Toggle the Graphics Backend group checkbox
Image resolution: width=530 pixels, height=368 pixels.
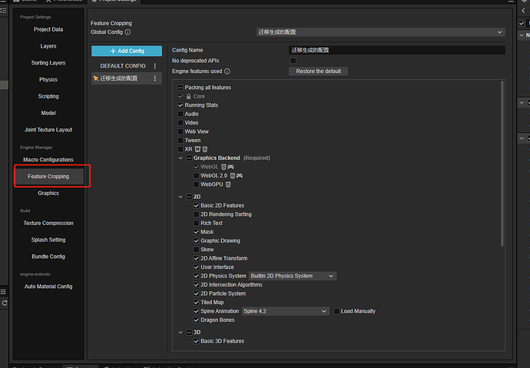tap(189, 157)
